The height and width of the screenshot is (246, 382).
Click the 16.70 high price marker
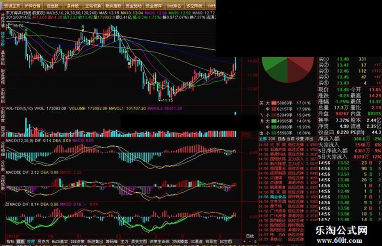point(18,25)
